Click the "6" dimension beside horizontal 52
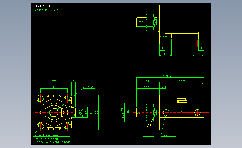The width and height of the screenshot is (242, 148). (x=73, y=81)
